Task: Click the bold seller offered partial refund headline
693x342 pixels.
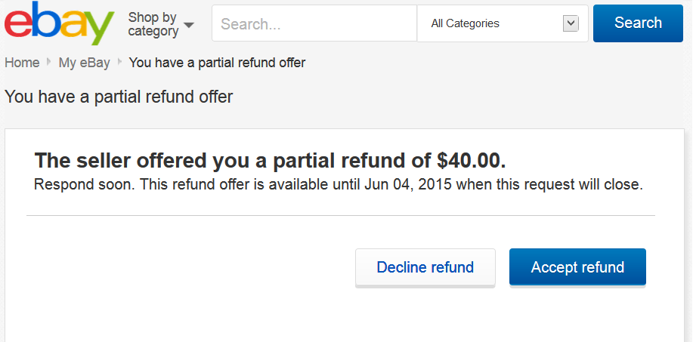Action: [x=270, y=161]
